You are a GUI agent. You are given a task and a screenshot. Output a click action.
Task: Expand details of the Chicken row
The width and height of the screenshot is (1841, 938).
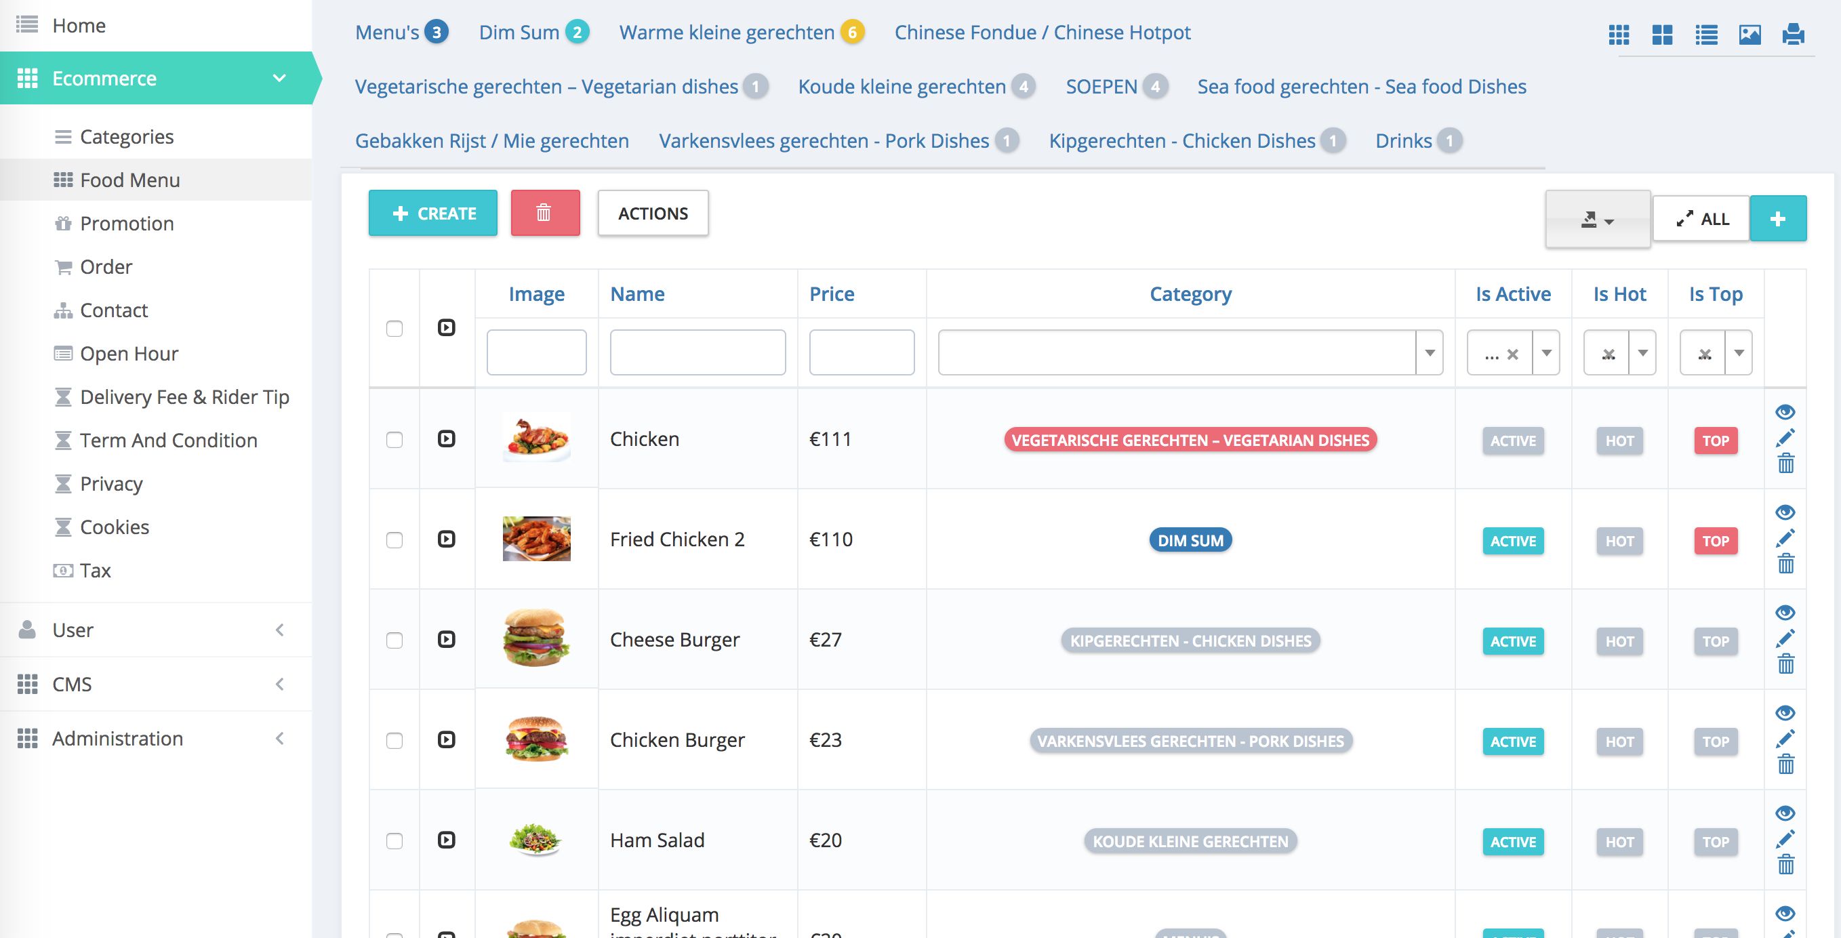(446, 439)
